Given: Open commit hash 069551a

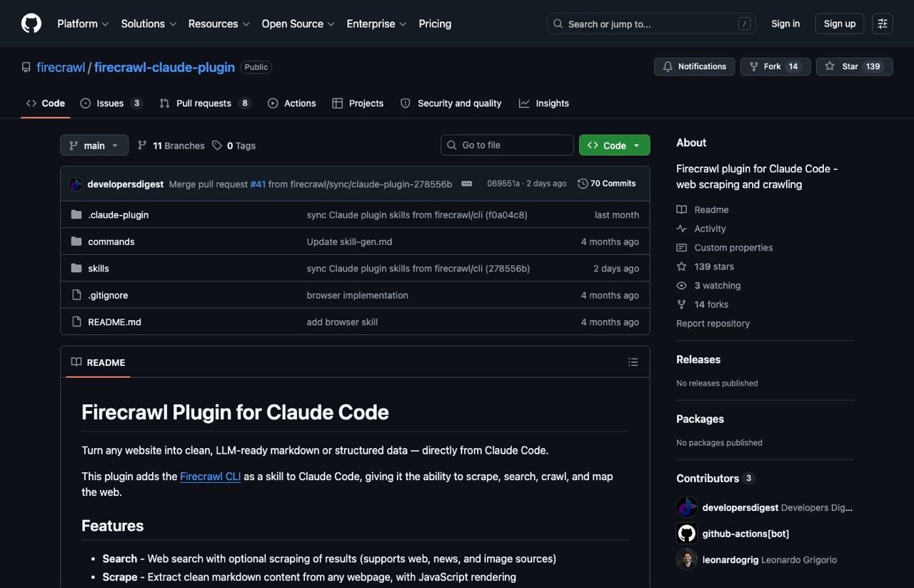Looking at the screenshot, I should pyautogui.click(x=503, y=184).
